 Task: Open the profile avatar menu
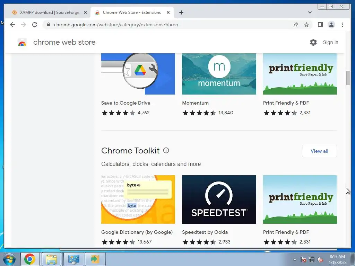[331, 25]
